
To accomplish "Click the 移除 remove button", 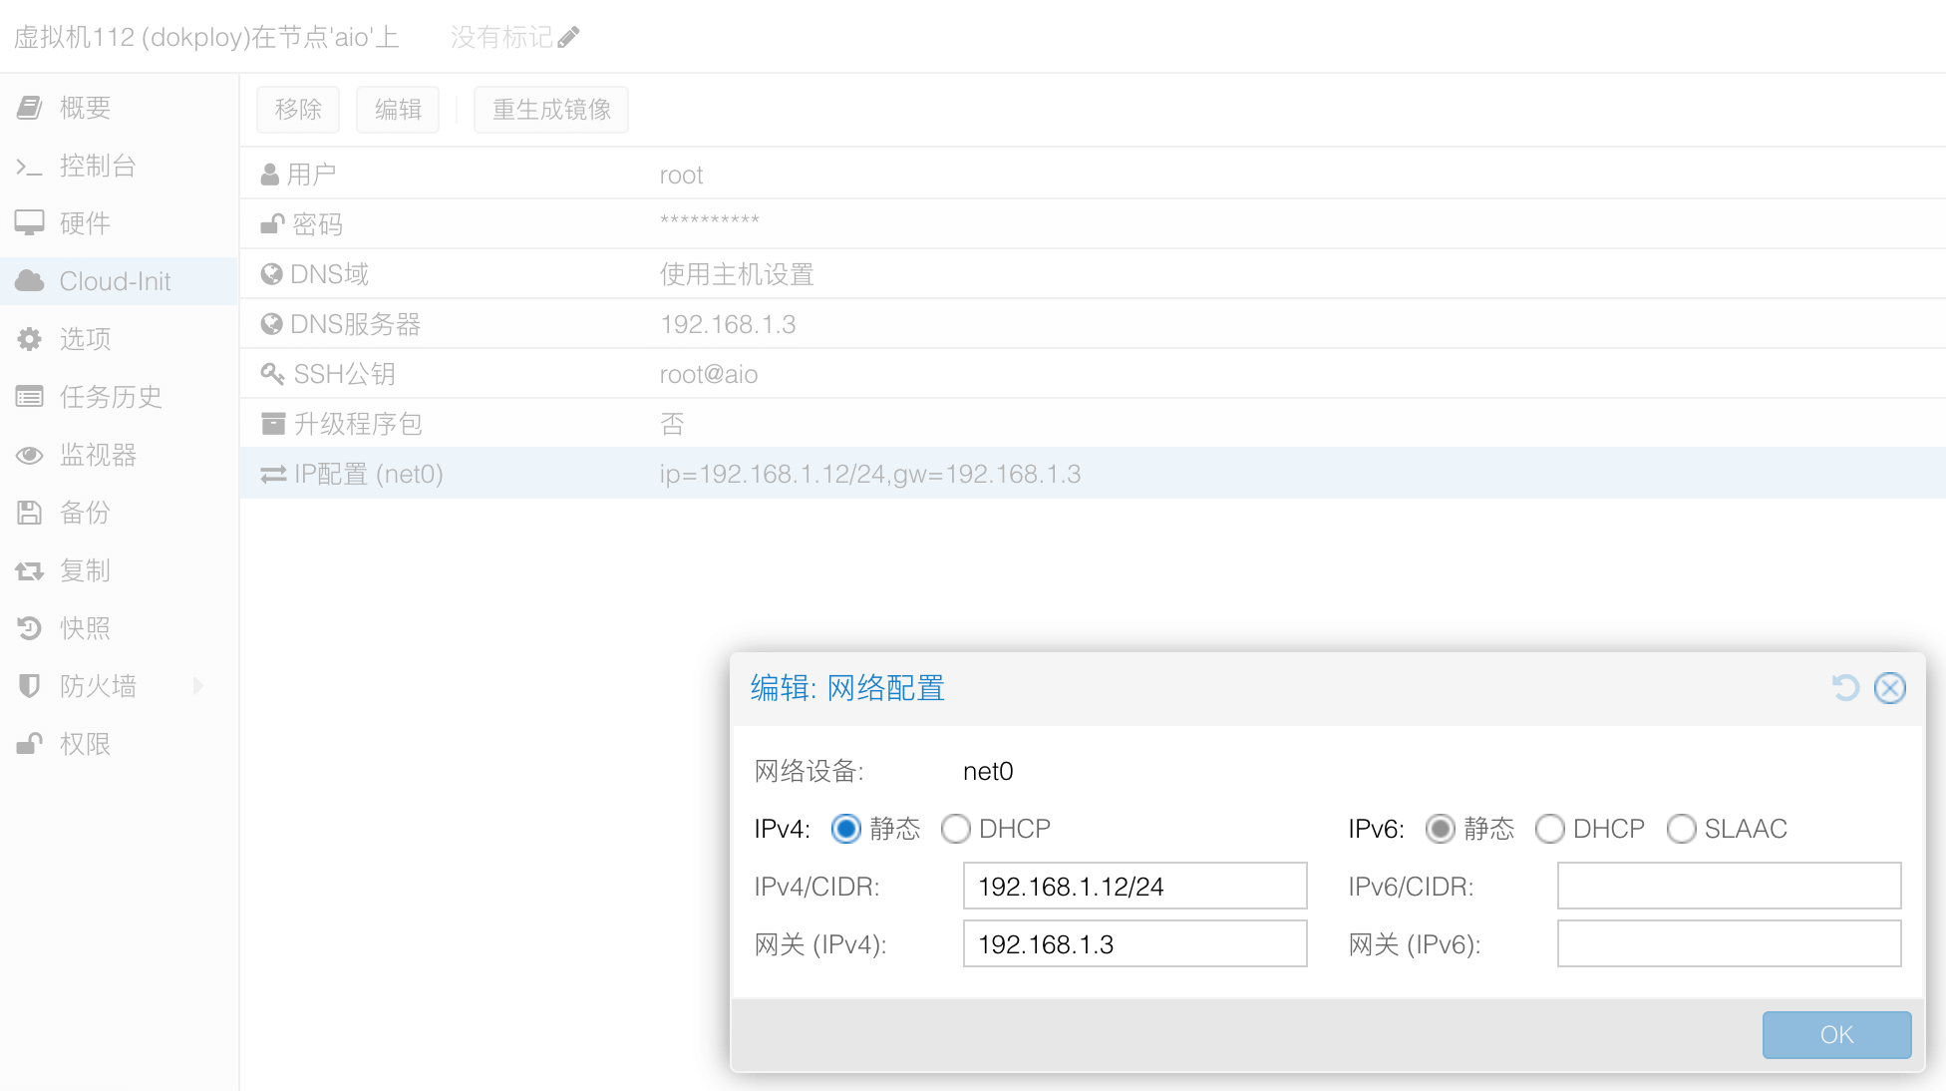I will pos(298,110).
